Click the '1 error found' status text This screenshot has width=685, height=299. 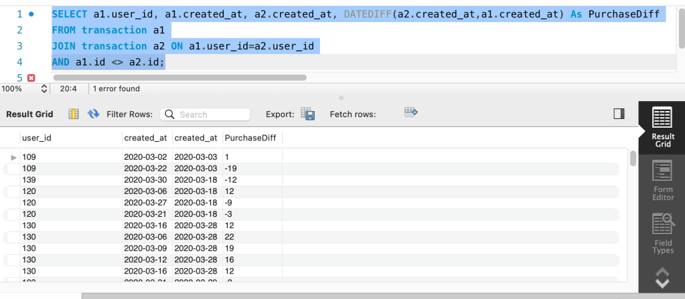coord(116,89)
